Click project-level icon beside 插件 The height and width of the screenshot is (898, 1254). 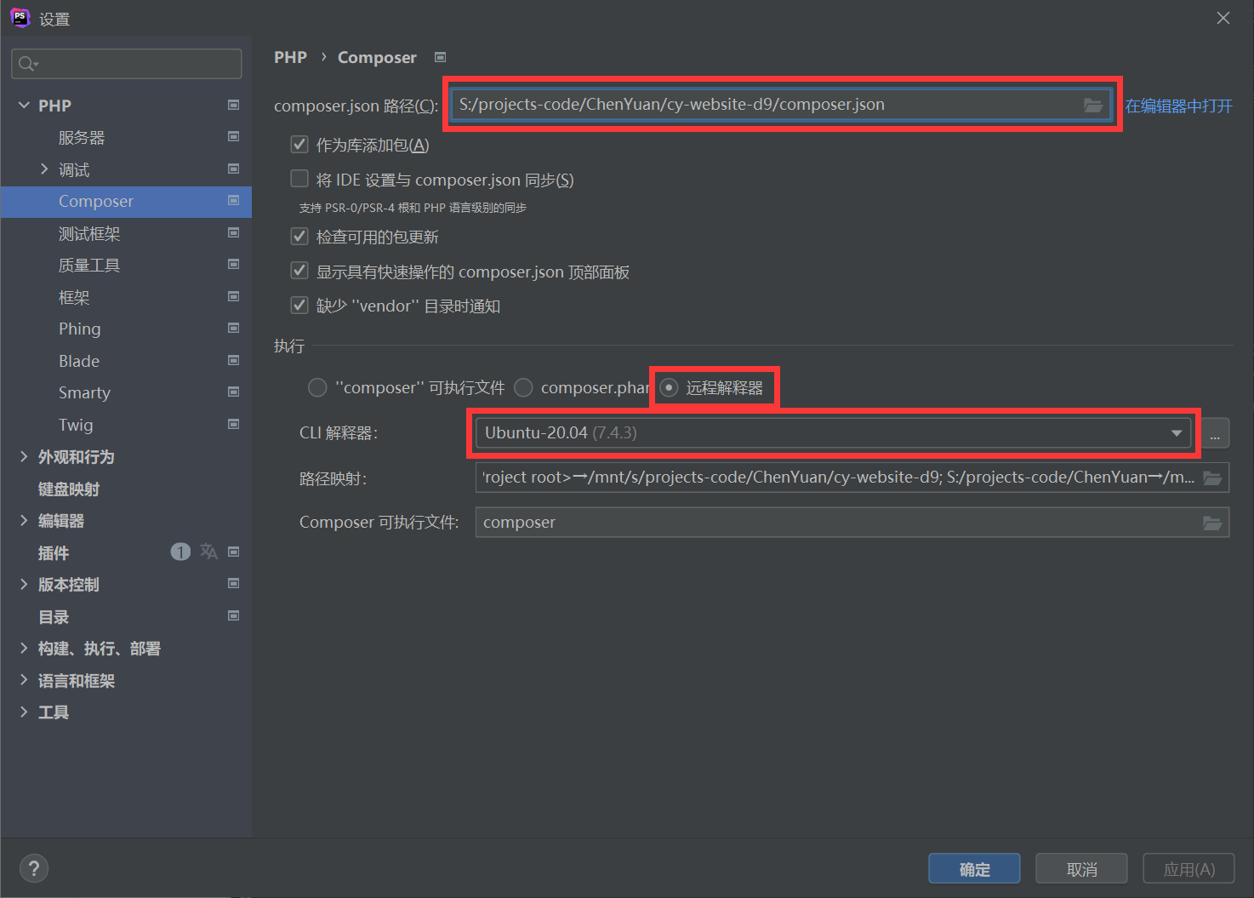point(233,552)
